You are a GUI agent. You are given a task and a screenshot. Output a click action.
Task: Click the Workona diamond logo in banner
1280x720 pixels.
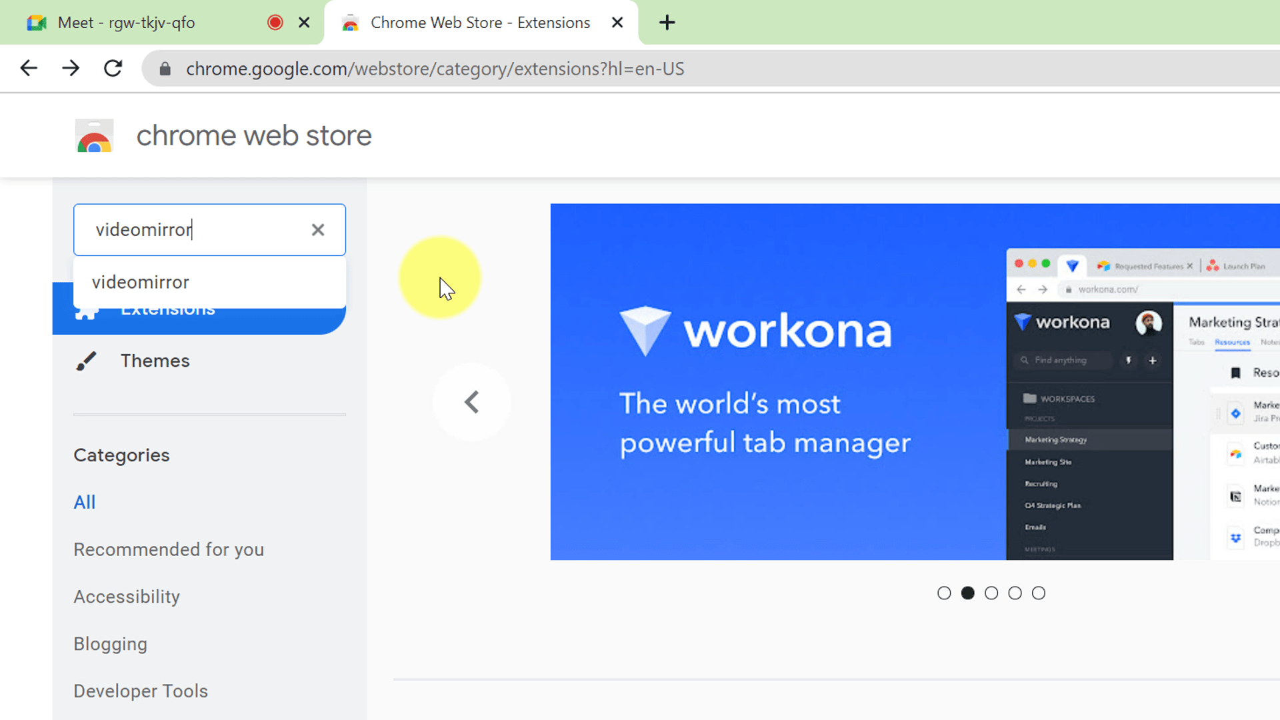pos(645,331)
